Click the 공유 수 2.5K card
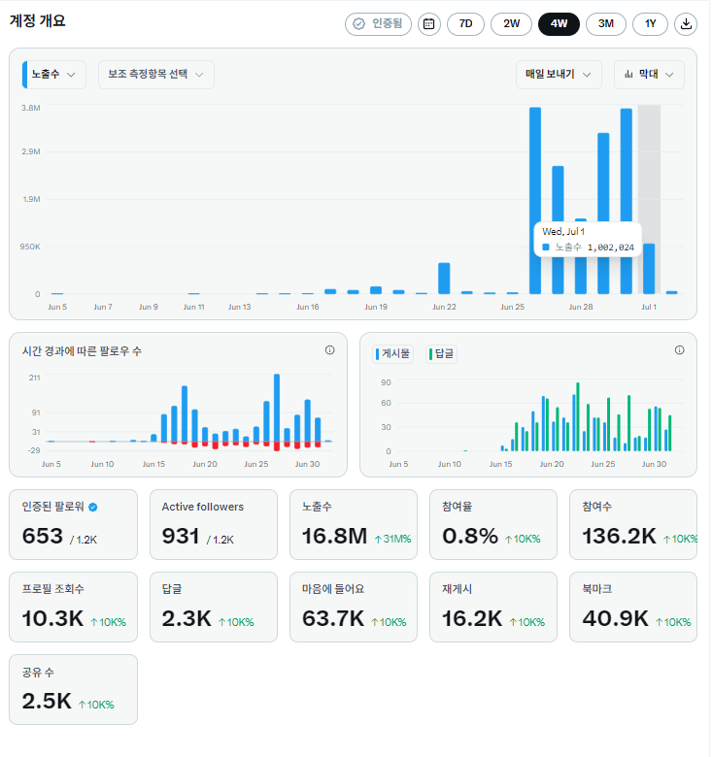The image size is (713, 757). tap(74, 691)
